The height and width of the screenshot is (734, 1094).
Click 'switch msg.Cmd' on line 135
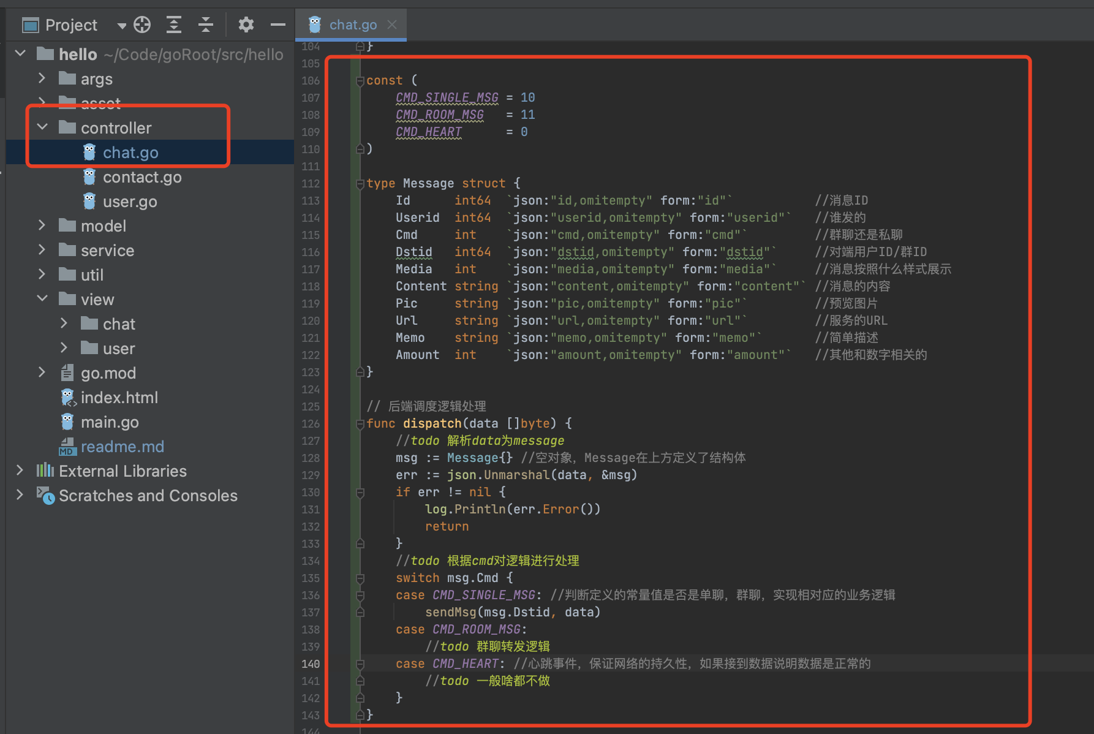[447, 578]
